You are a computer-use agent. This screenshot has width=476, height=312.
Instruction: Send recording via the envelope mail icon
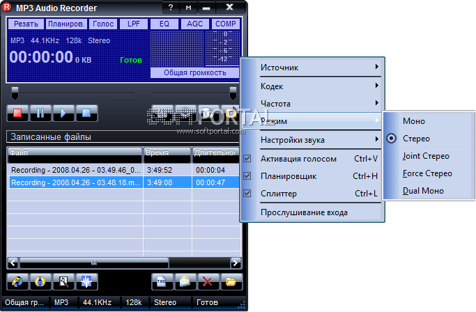point(185,281)
